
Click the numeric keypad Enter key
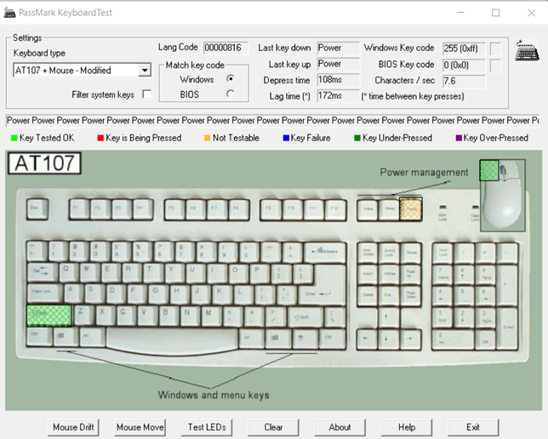click(507, 328)
